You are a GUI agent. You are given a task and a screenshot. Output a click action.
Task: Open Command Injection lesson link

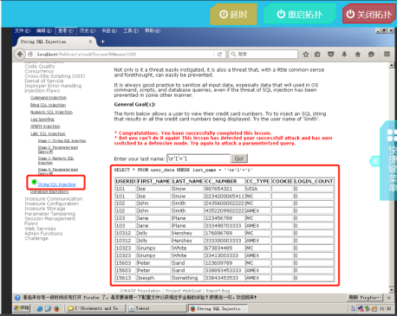point(49,98)
